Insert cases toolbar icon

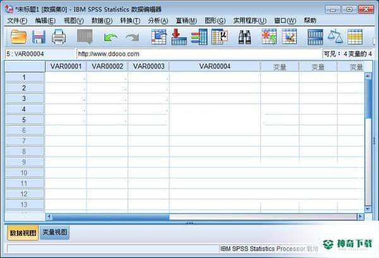[x=269, y=37]
